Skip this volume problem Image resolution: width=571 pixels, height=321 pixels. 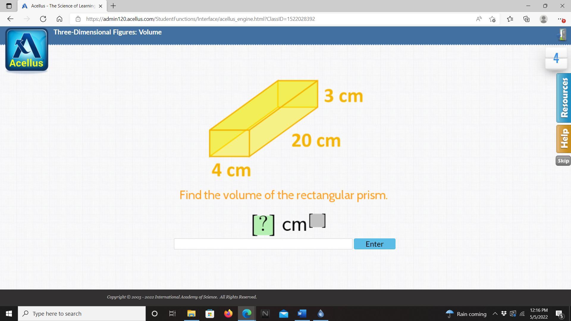click(x=563, y=161)
